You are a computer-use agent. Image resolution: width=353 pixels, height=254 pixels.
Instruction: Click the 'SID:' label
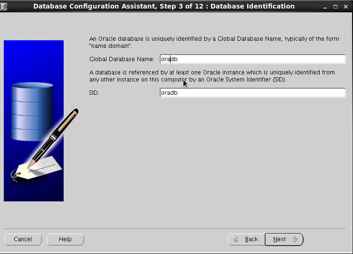pos(94,93)
